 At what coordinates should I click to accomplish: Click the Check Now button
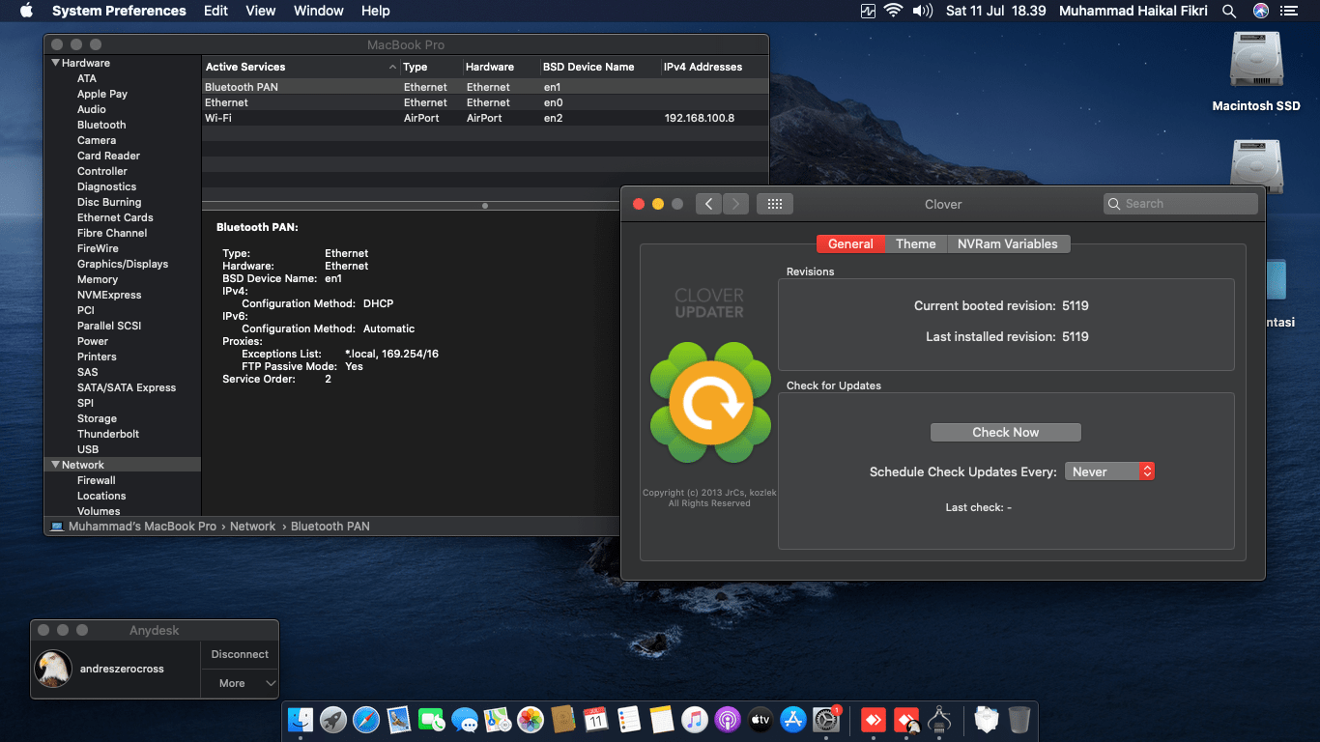pos(1005,433)
